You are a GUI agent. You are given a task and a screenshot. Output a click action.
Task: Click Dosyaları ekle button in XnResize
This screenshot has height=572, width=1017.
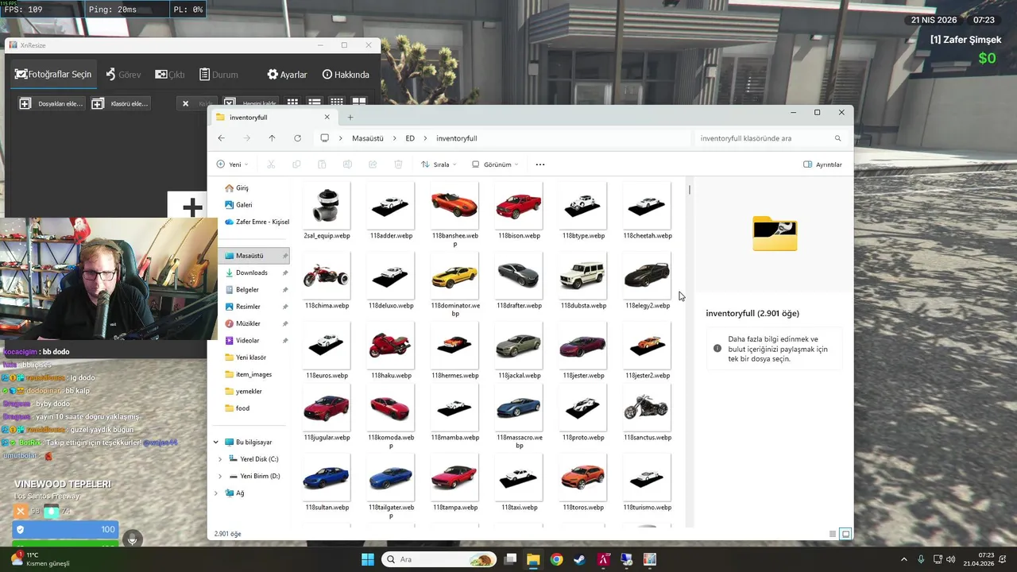52,103
